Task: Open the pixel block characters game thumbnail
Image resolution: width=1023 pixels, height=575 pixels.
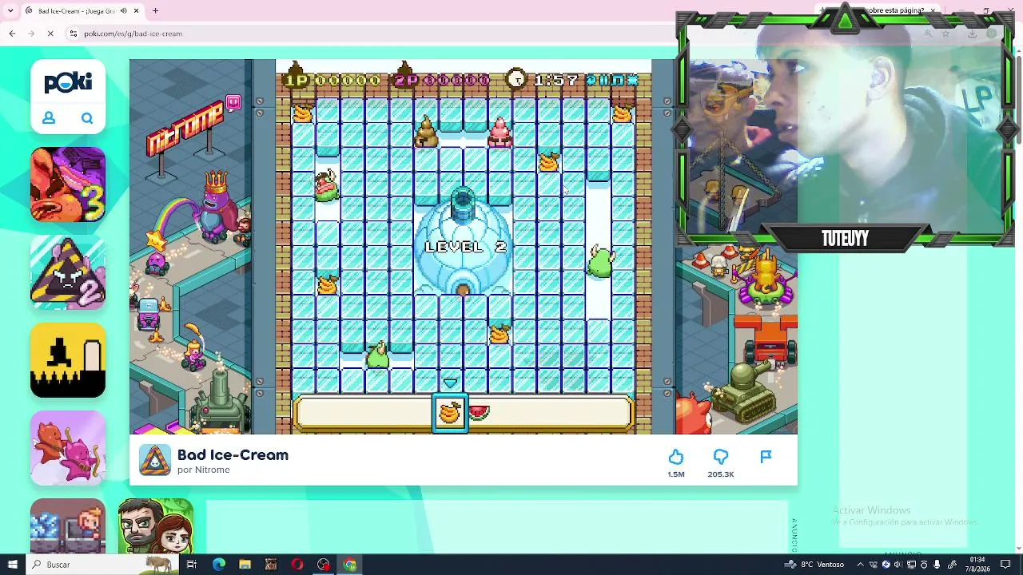Action: (x=68, y=525)
